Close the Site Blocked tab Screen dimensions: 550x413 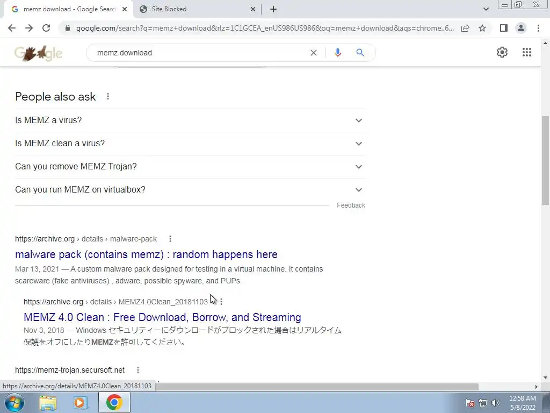(253, 10)
